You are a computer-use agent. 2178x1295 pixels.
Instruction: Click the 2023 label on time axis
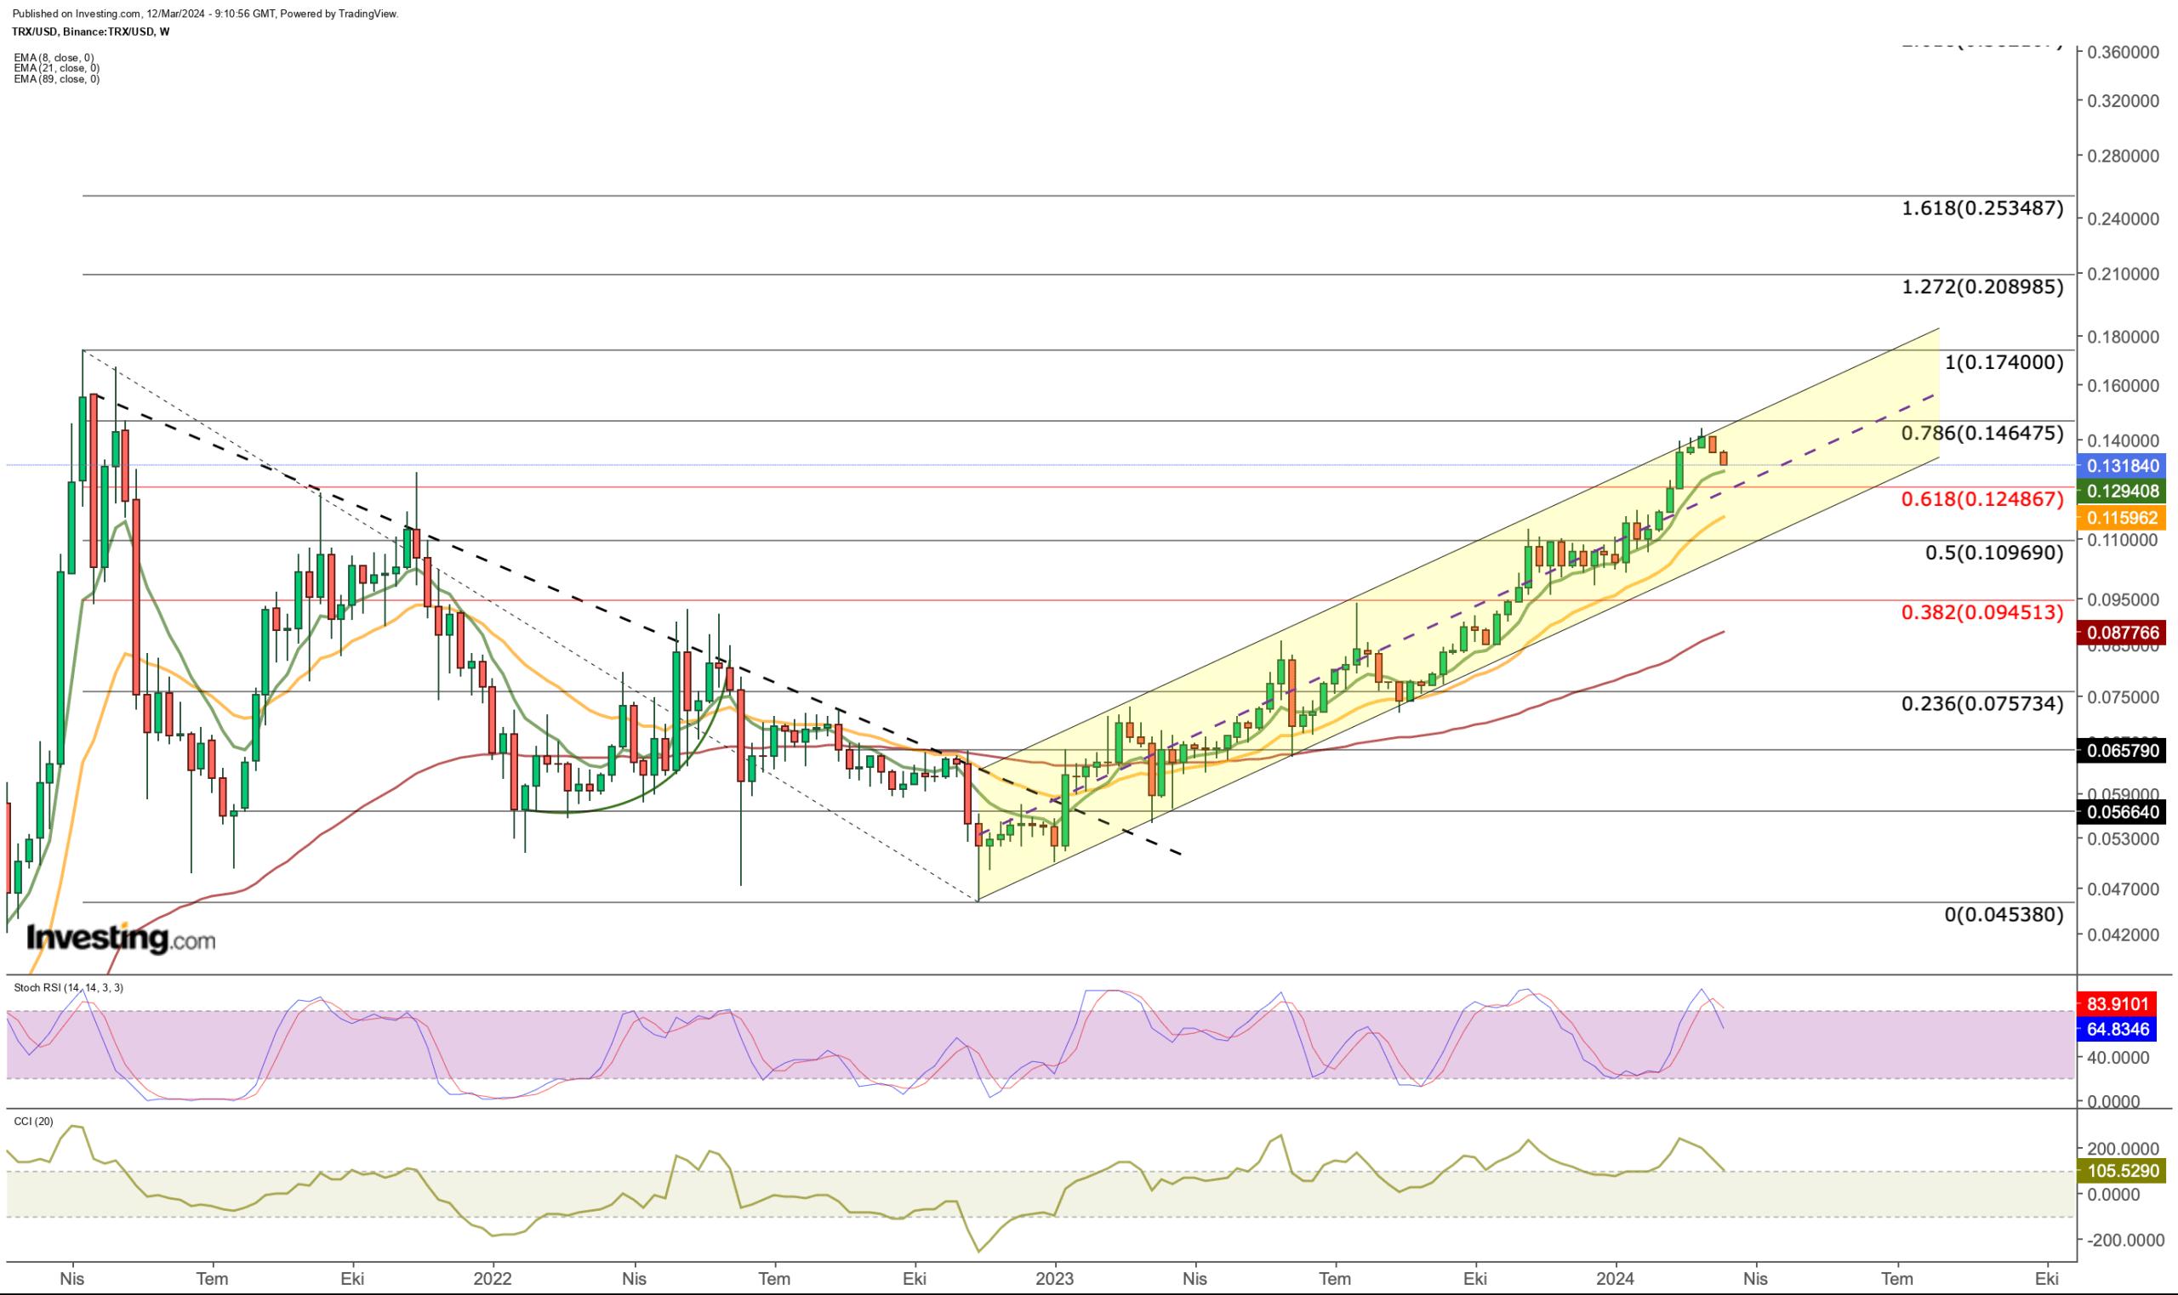(1053, 1280)
